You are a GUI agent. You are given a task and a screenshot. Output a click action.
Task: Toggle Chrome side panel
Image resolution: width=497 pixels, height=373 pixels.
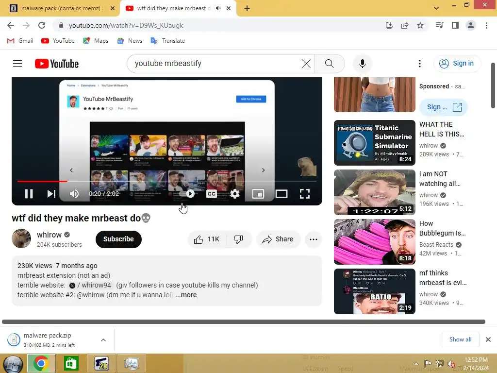(455, 25)
